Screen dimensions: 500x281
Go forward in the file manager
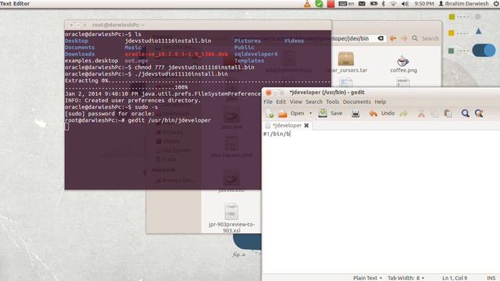pos(404,38)
